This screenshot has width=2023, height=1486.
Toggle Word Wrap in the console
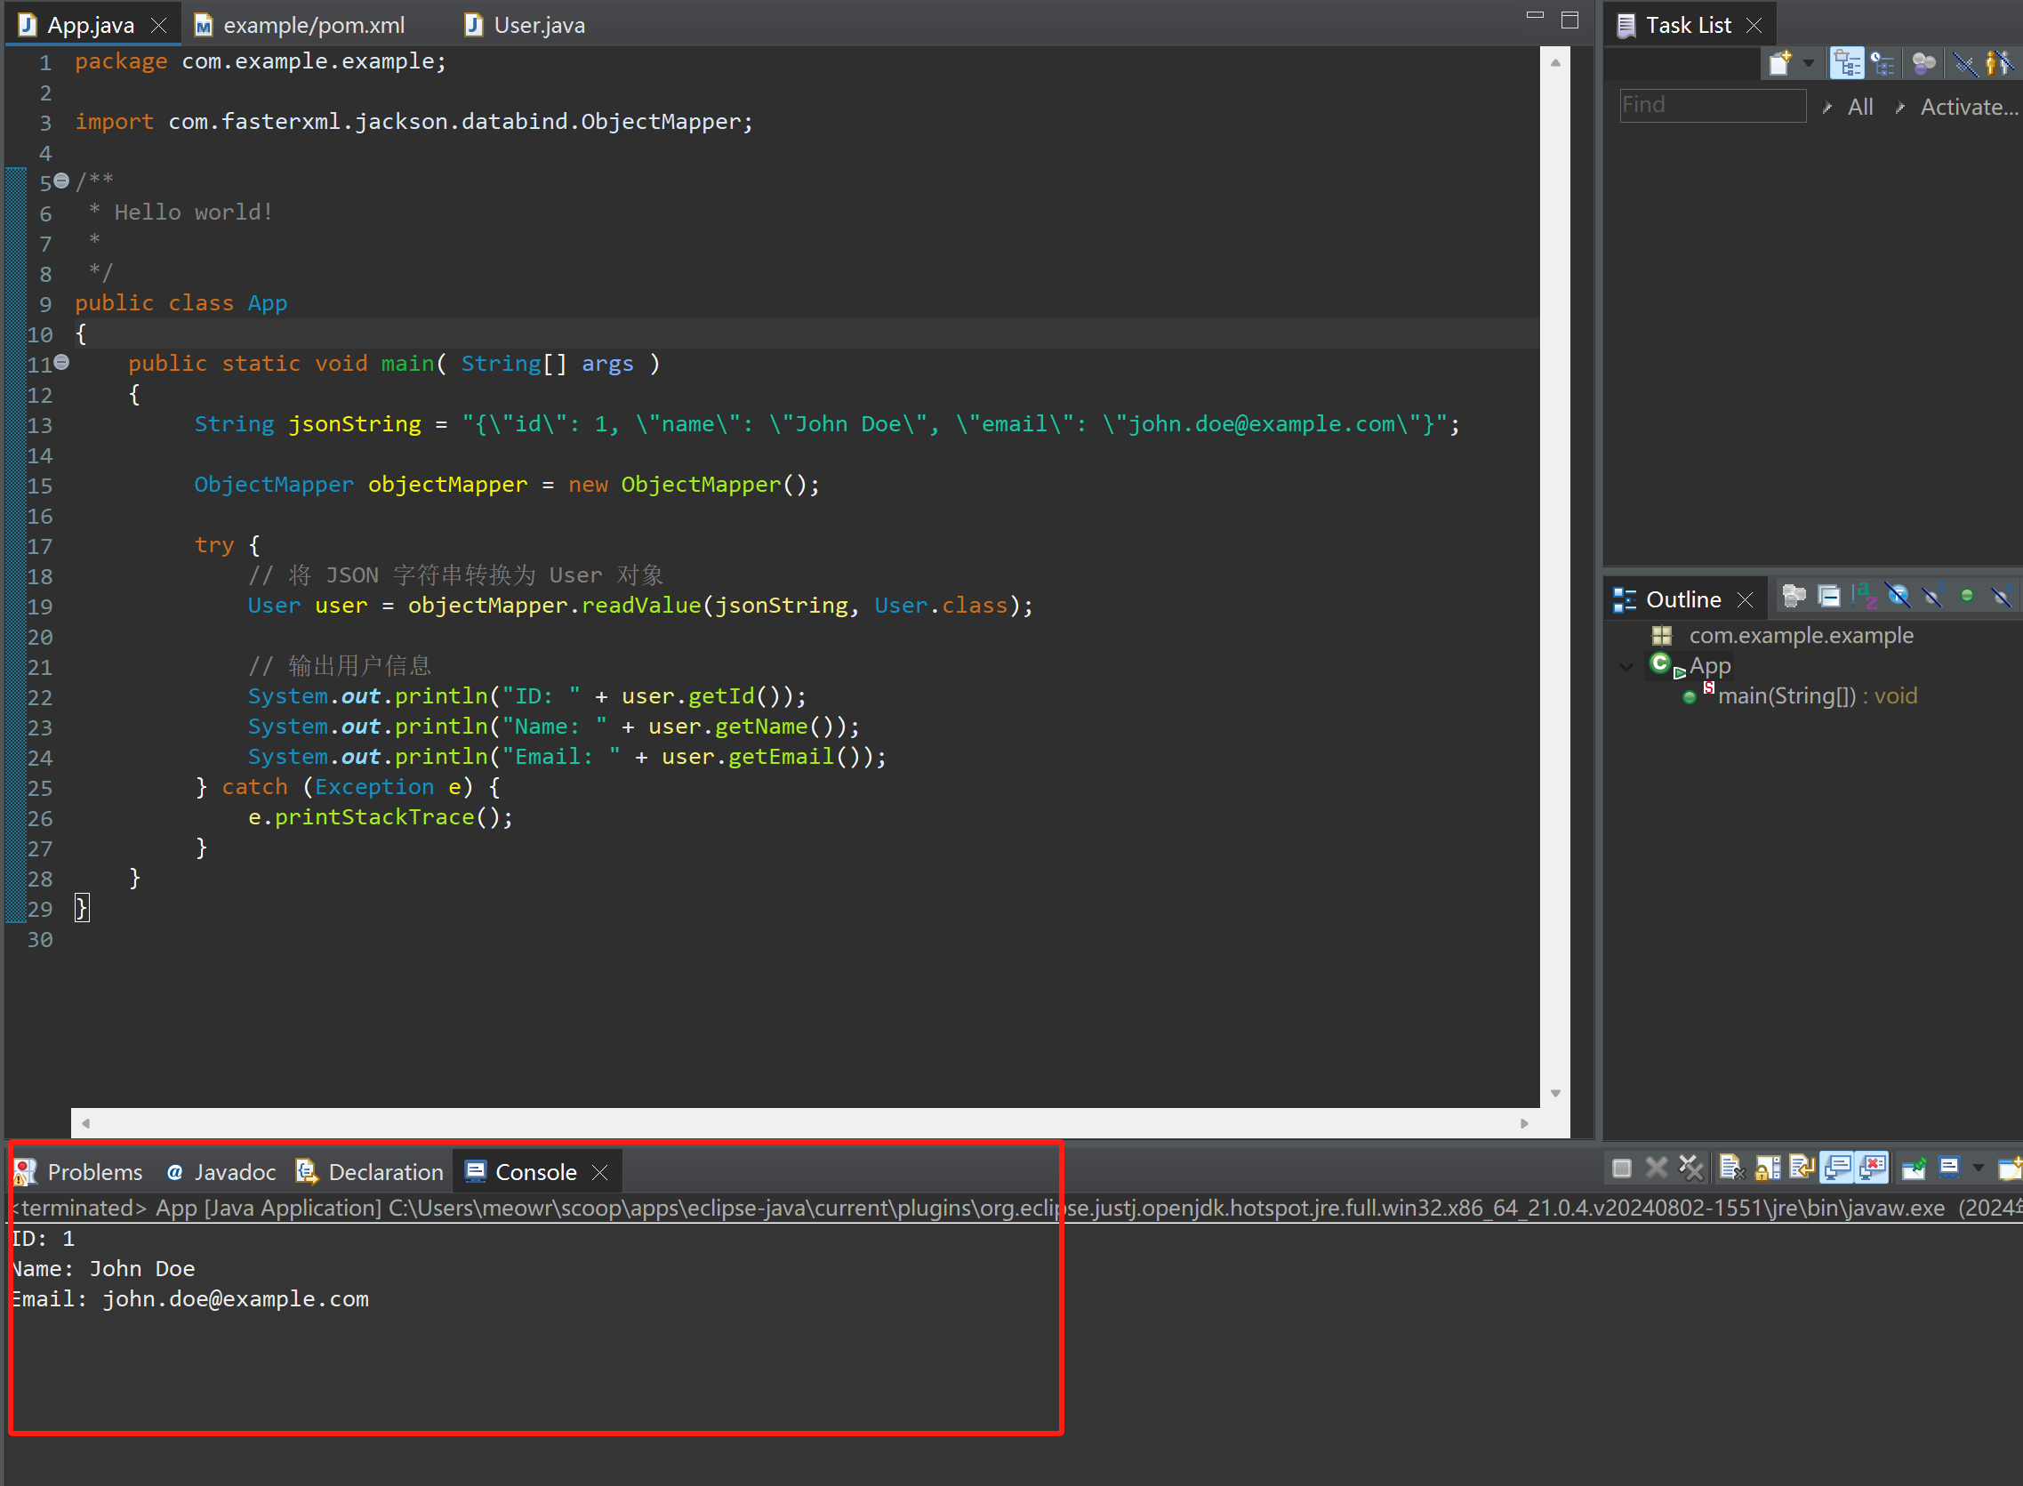click(1801, 1169)
